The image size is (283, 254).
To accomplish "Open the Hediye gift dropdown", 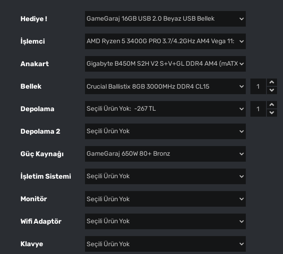I will point(165,19).
